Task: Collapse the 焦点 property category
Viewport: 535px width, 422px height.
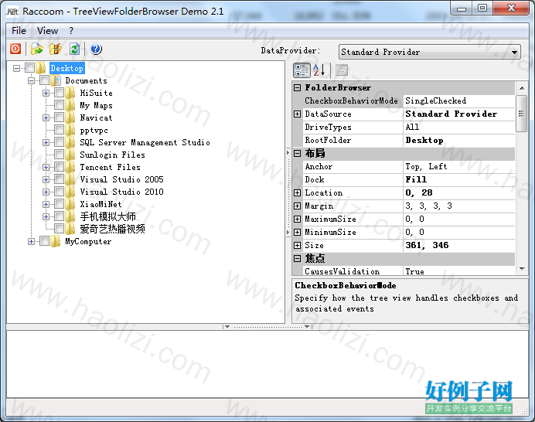Action: (297, 258)
